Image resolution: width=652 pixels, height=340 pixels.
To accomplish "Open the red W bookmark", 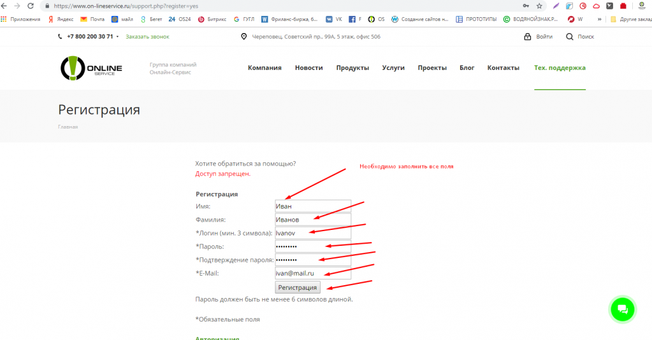I will (x=576, y=19).
